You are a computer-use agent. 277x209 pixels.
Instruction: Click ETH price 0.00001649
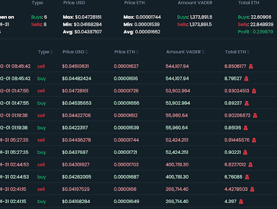127,201
